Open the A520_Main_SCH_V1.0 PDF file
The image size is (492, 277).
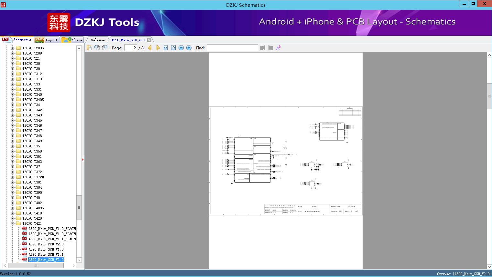tap(46, 249)
